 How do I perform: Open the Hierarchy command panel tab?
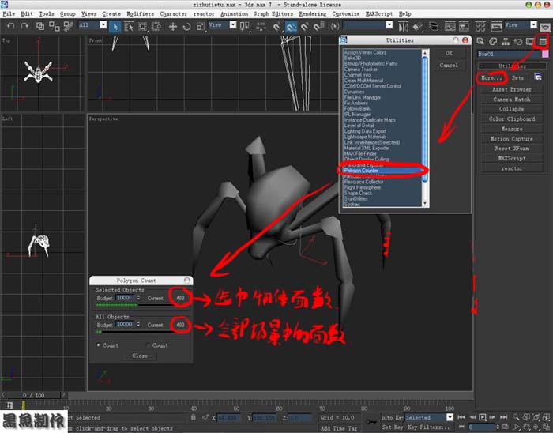pos(506,42)
